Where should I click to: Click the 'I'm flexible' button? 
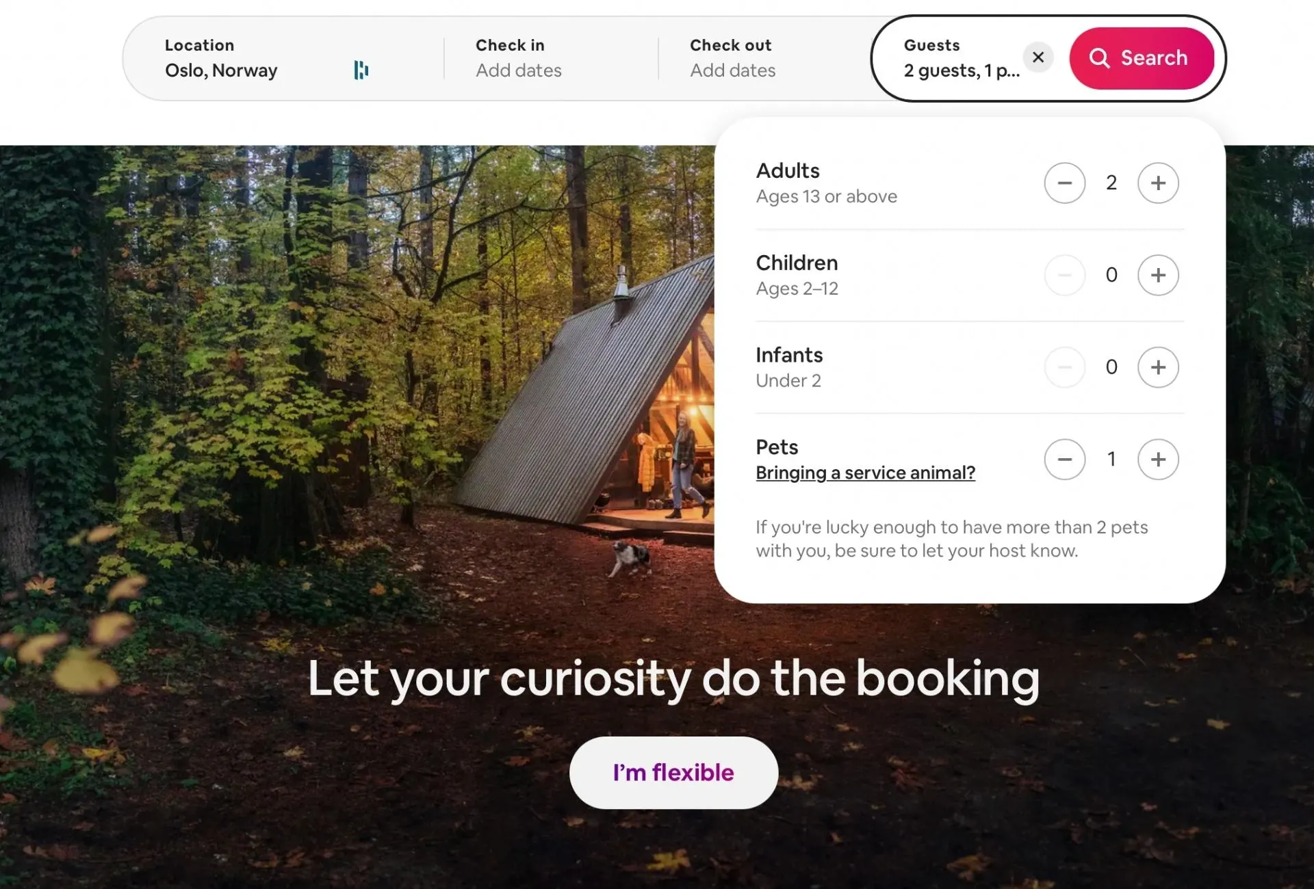pyautogui.click(x=673, y=773)
